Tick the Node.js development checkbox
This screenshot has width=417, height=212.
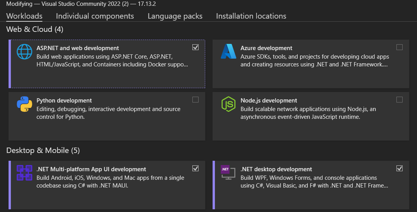pos(400,100)
